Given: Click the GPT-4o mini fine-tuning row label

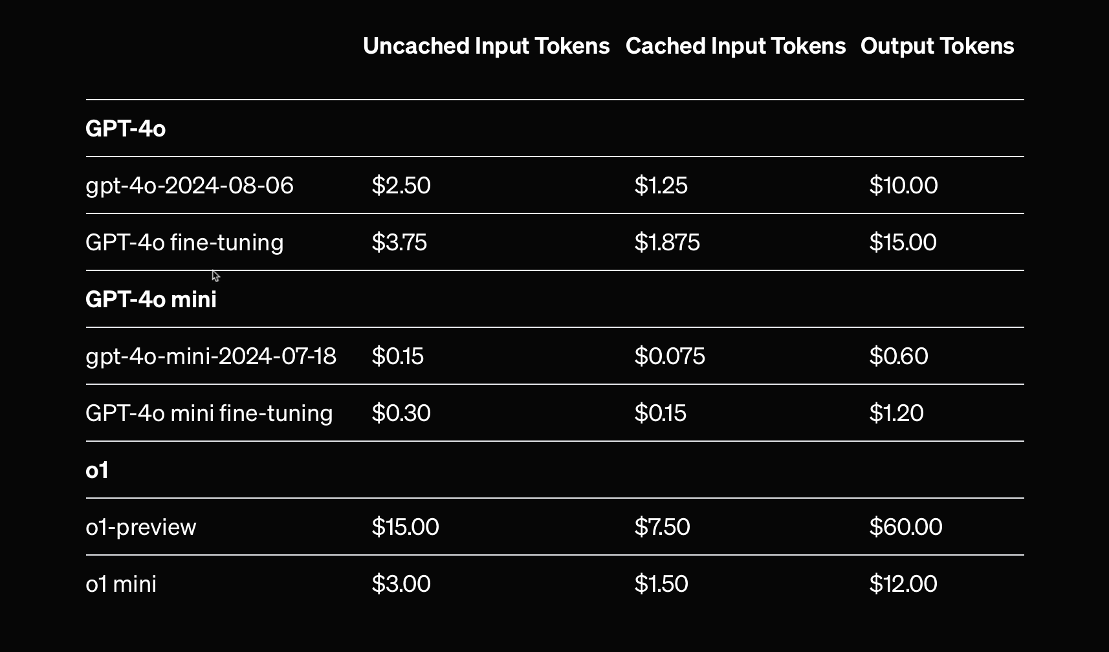Looking at the screenshot, I should (x=209, y=413).
